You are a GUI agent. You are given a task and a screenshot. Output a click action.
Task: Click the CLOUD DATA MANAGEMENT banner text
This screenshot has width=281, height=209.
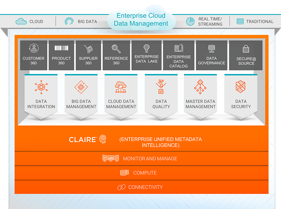coord(121,104)
